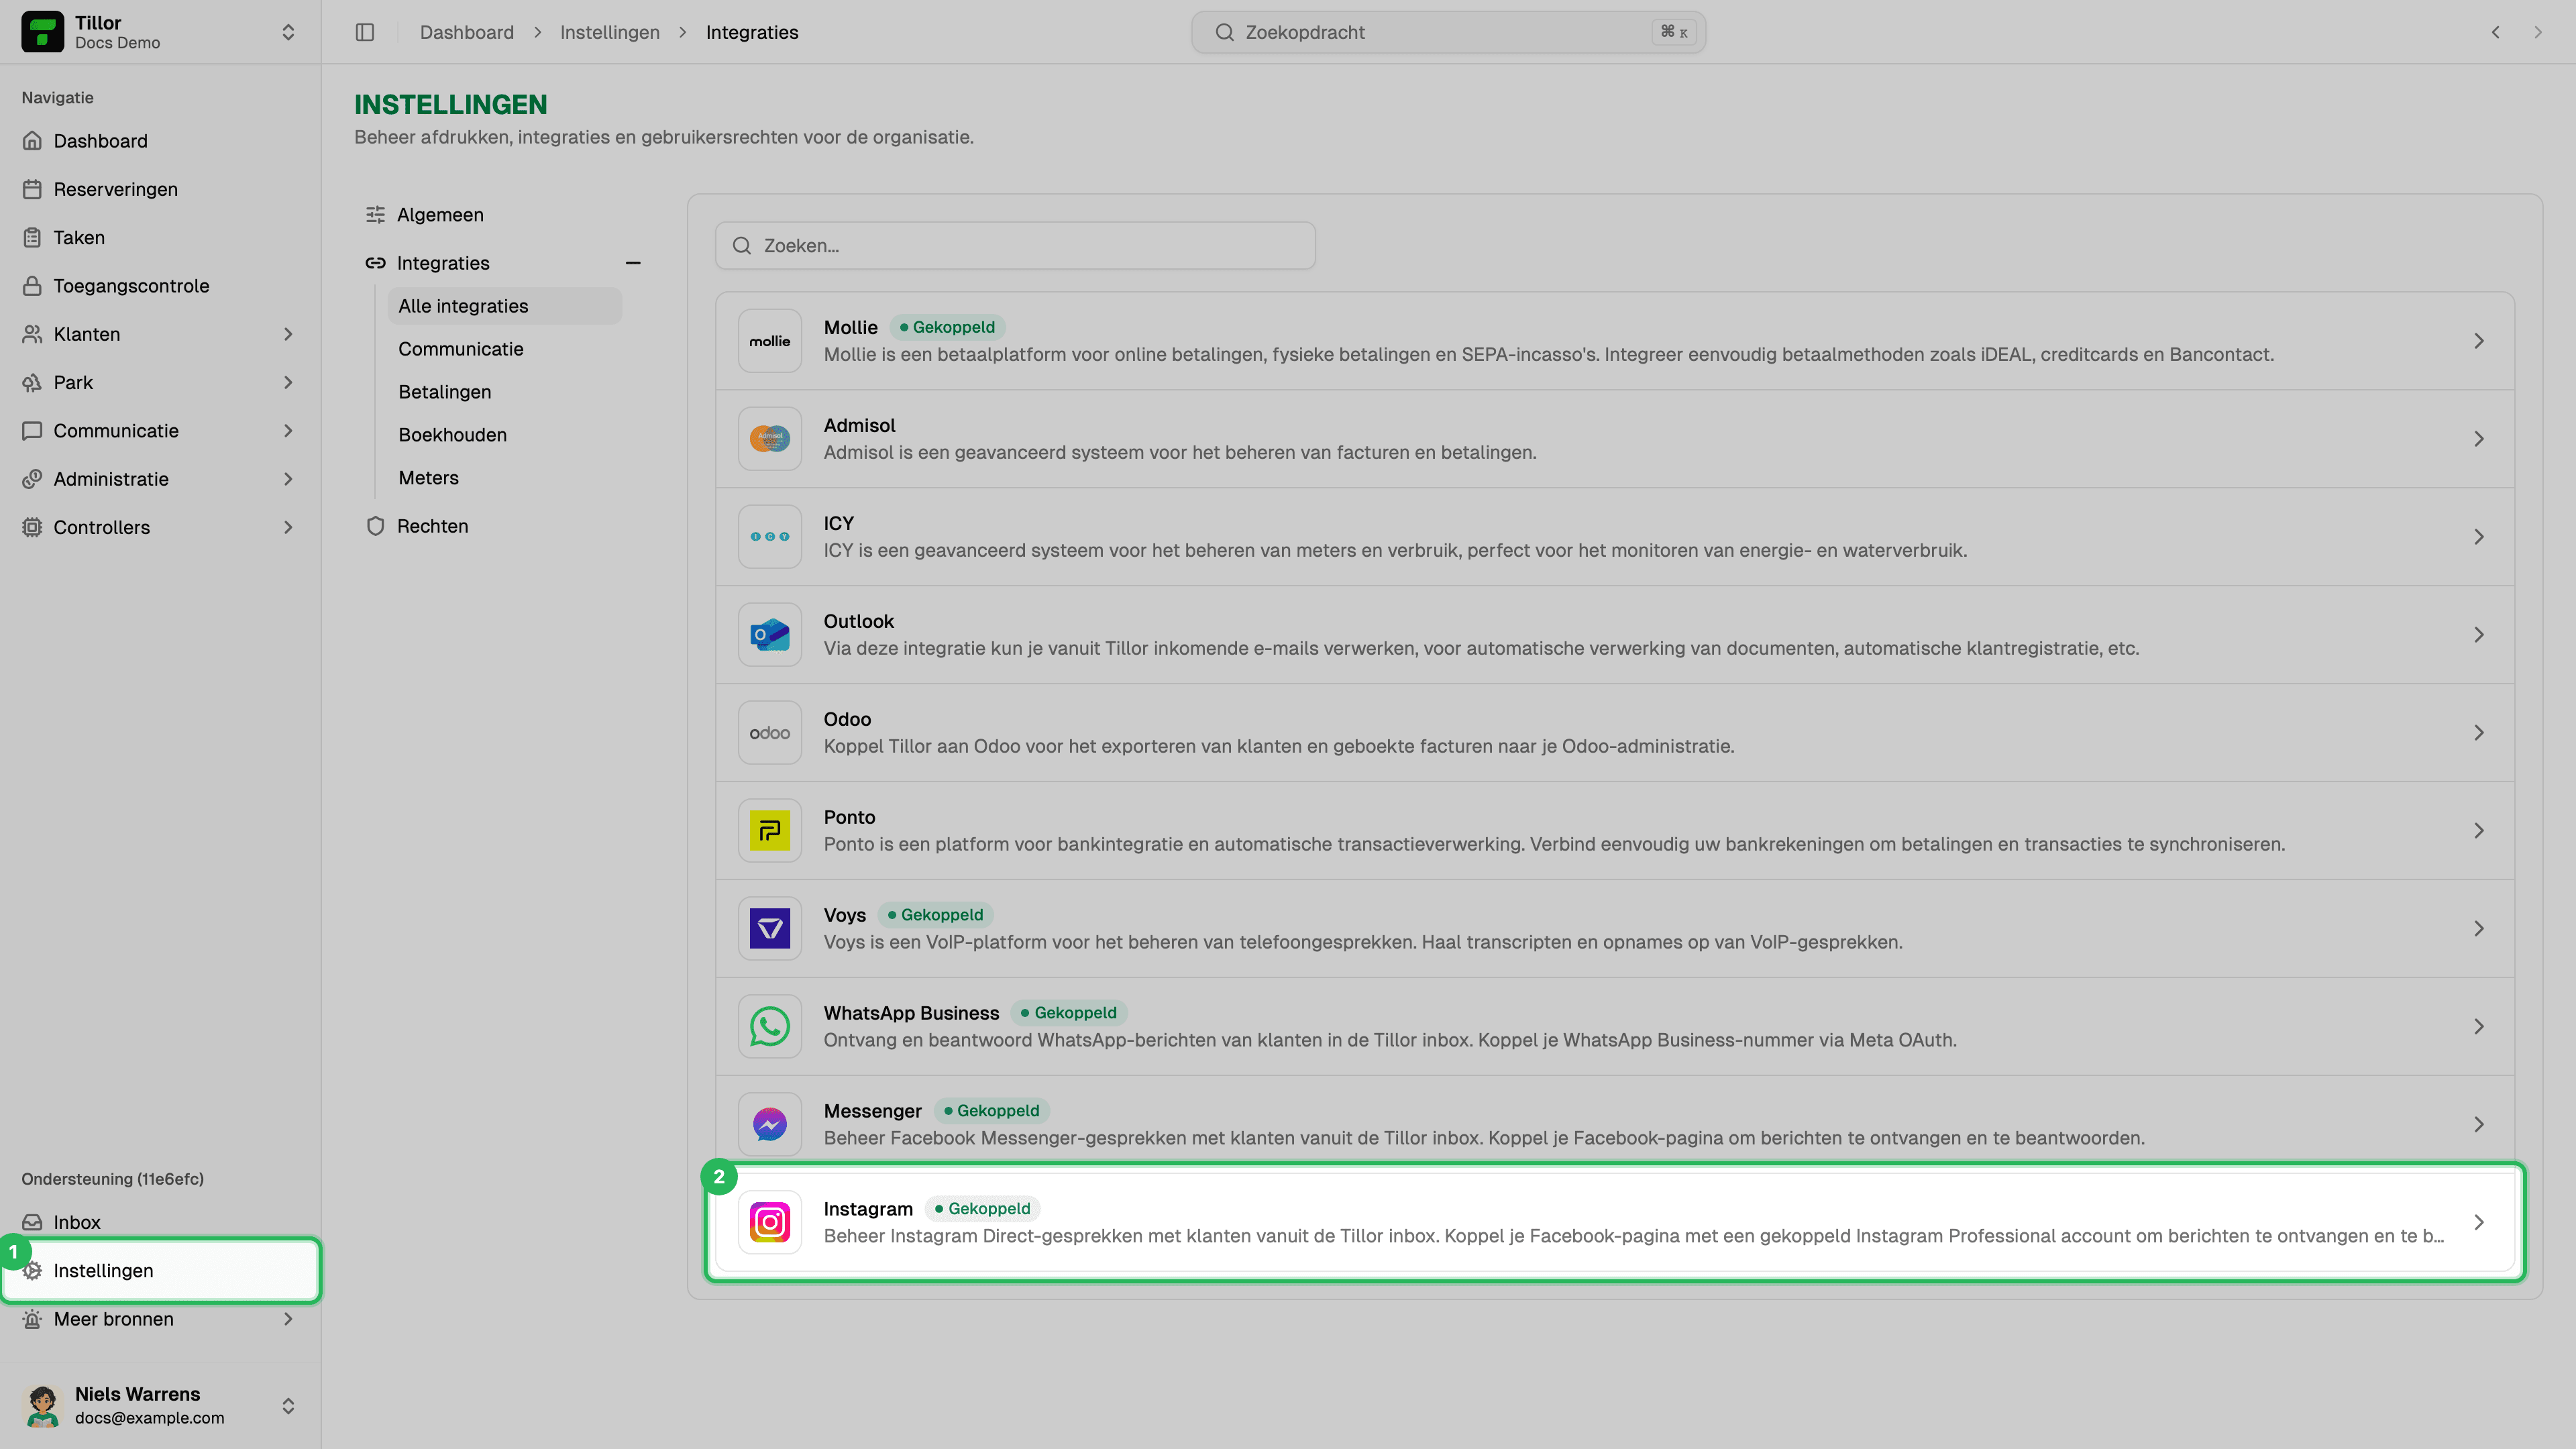Screen dimensions: 2576x1449
Task: Collapse the Integraties section minus
Action: (633, 263)
